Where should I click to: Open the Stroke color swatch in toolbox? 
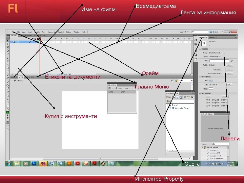[x=7, y=106]
